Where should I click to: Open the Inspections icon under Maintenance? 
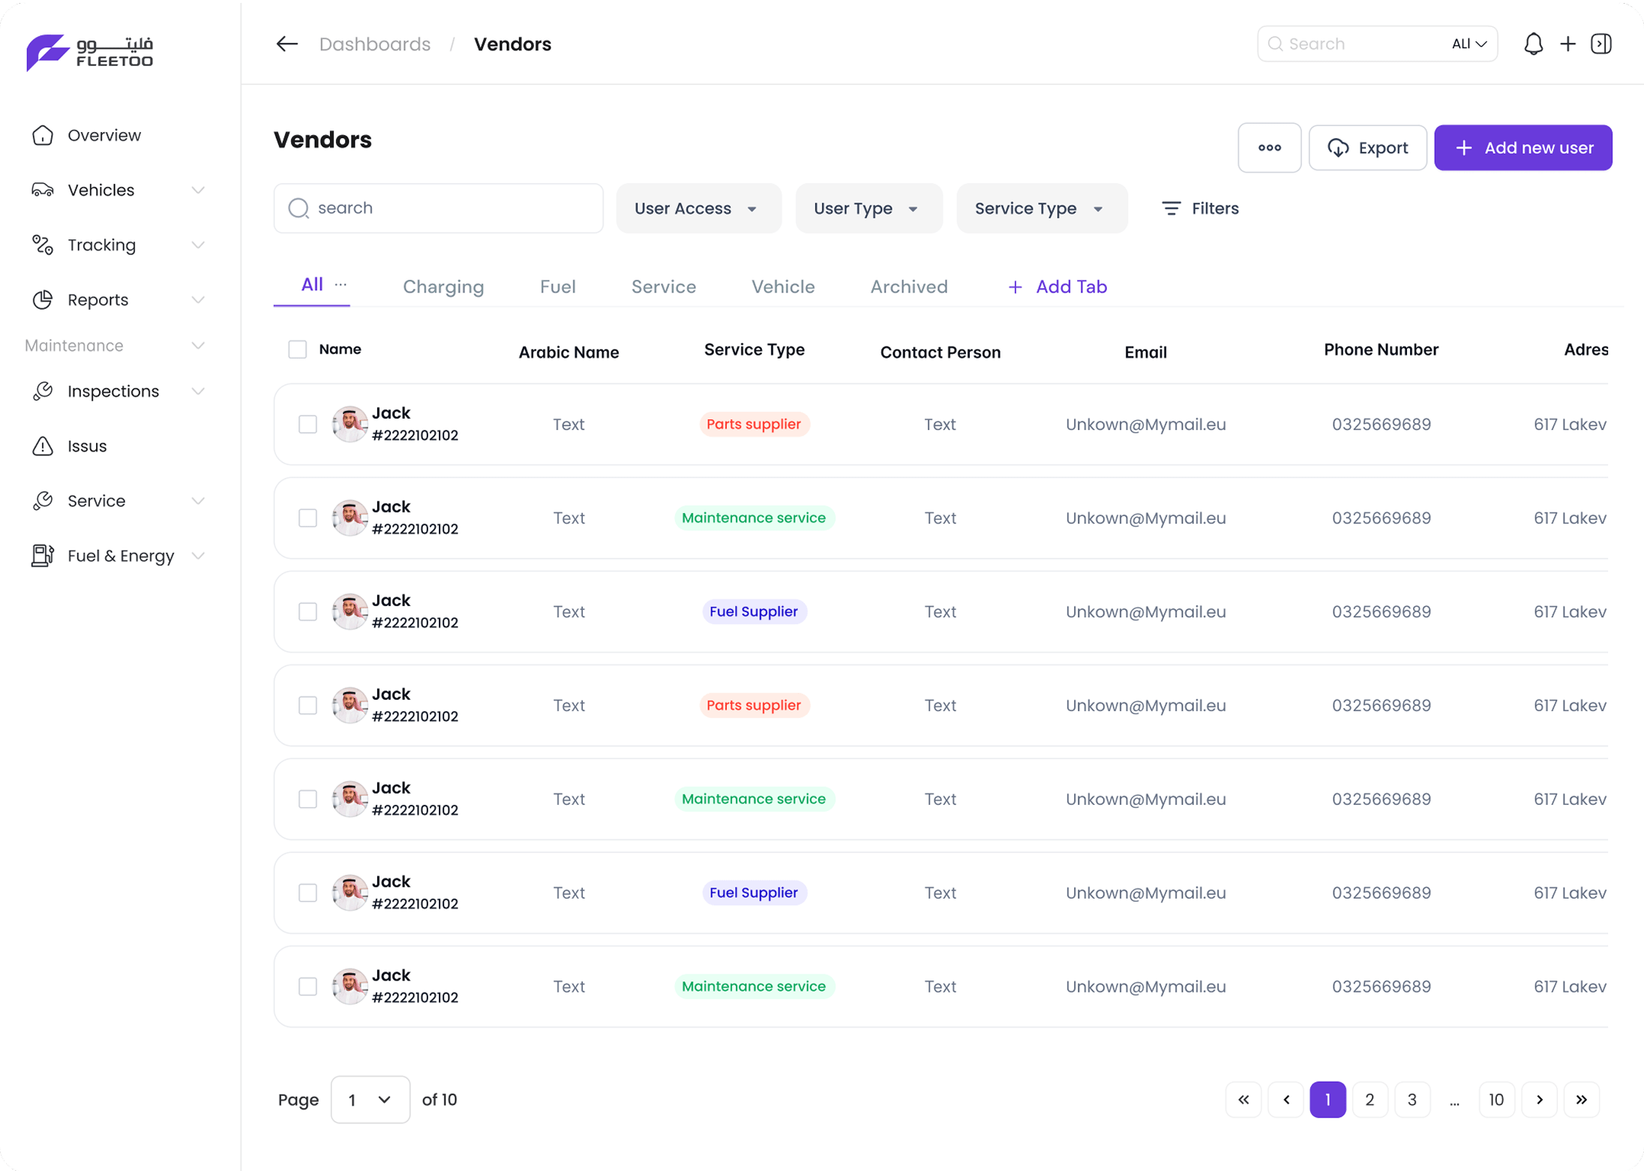click(x=43, y=391)
